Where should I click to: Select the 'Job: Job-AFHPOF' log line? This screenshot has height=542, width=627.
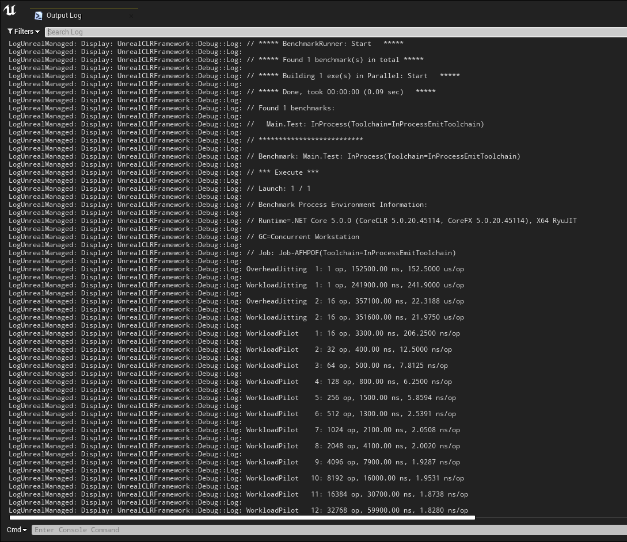click(x=233, y=253)
